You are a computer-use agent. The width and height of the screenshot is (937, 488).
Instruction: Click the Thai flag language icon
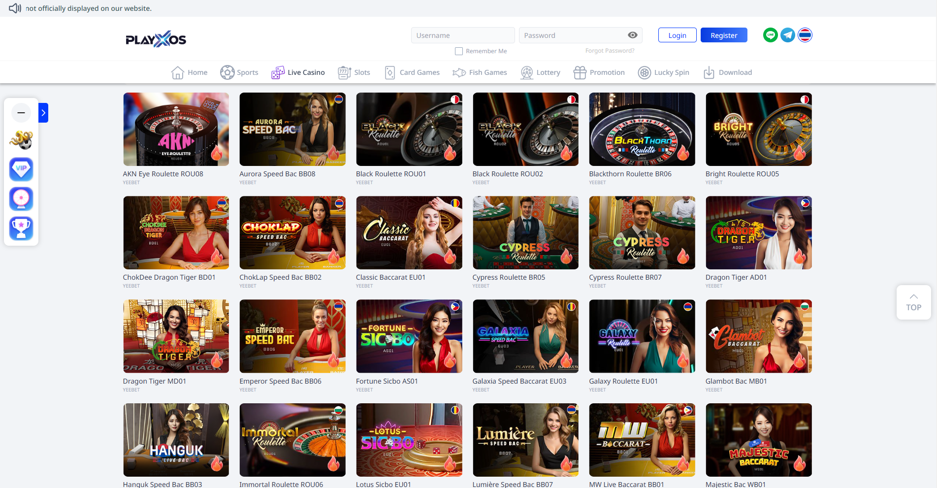pyautogui.click(x=805, y=35)
